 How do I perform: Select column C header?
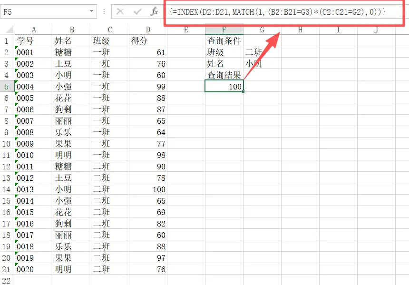[110, 30]
